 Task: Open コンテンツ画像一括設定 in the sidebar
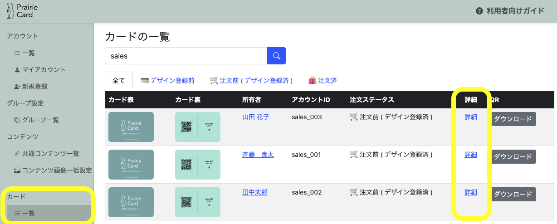point(57,170)
